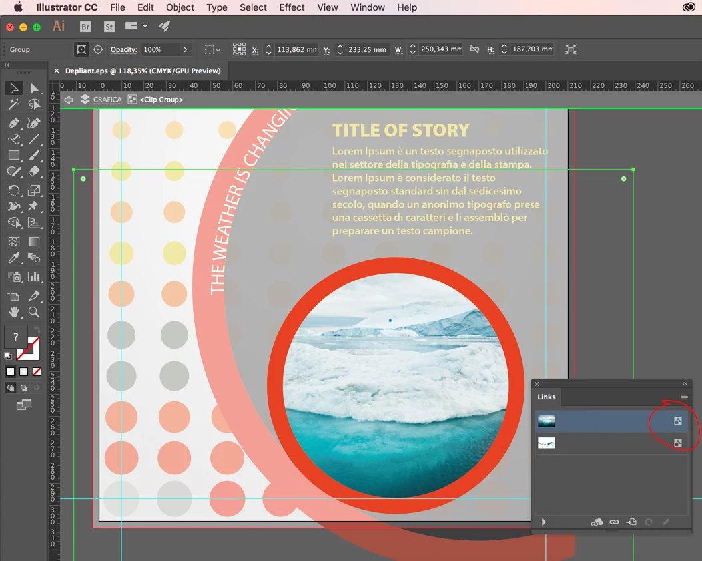Screen dimensions: 702x561
Task: Select the Rectangle tool
Action: click(14, 155)
